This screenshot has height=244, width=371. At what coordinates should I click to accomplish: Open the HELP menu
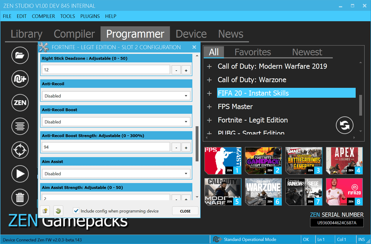(111, 16)
